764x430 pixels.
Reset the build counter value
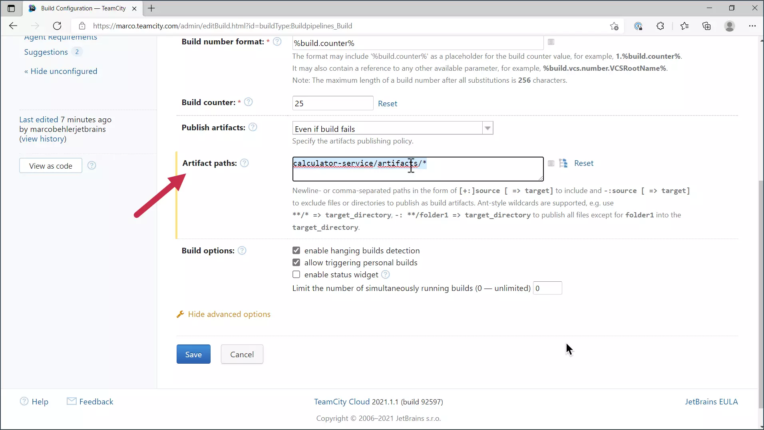[387, 104]
